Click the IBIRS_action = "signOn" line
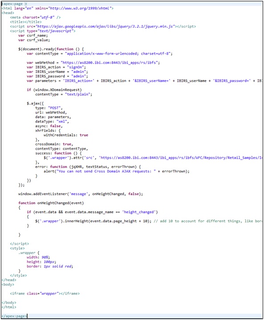The height and width of the screenshot is (320, 264). 56,67
